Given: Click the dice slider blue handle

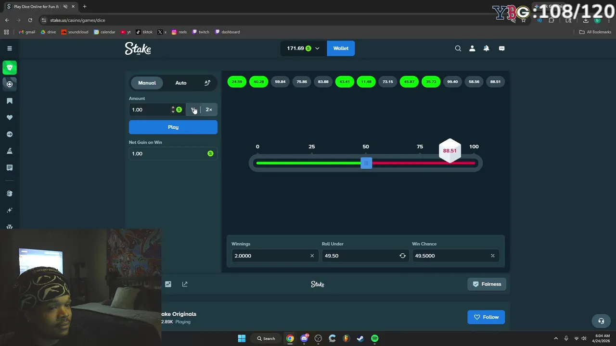Looking at the screenshot, I should point(366,163).
